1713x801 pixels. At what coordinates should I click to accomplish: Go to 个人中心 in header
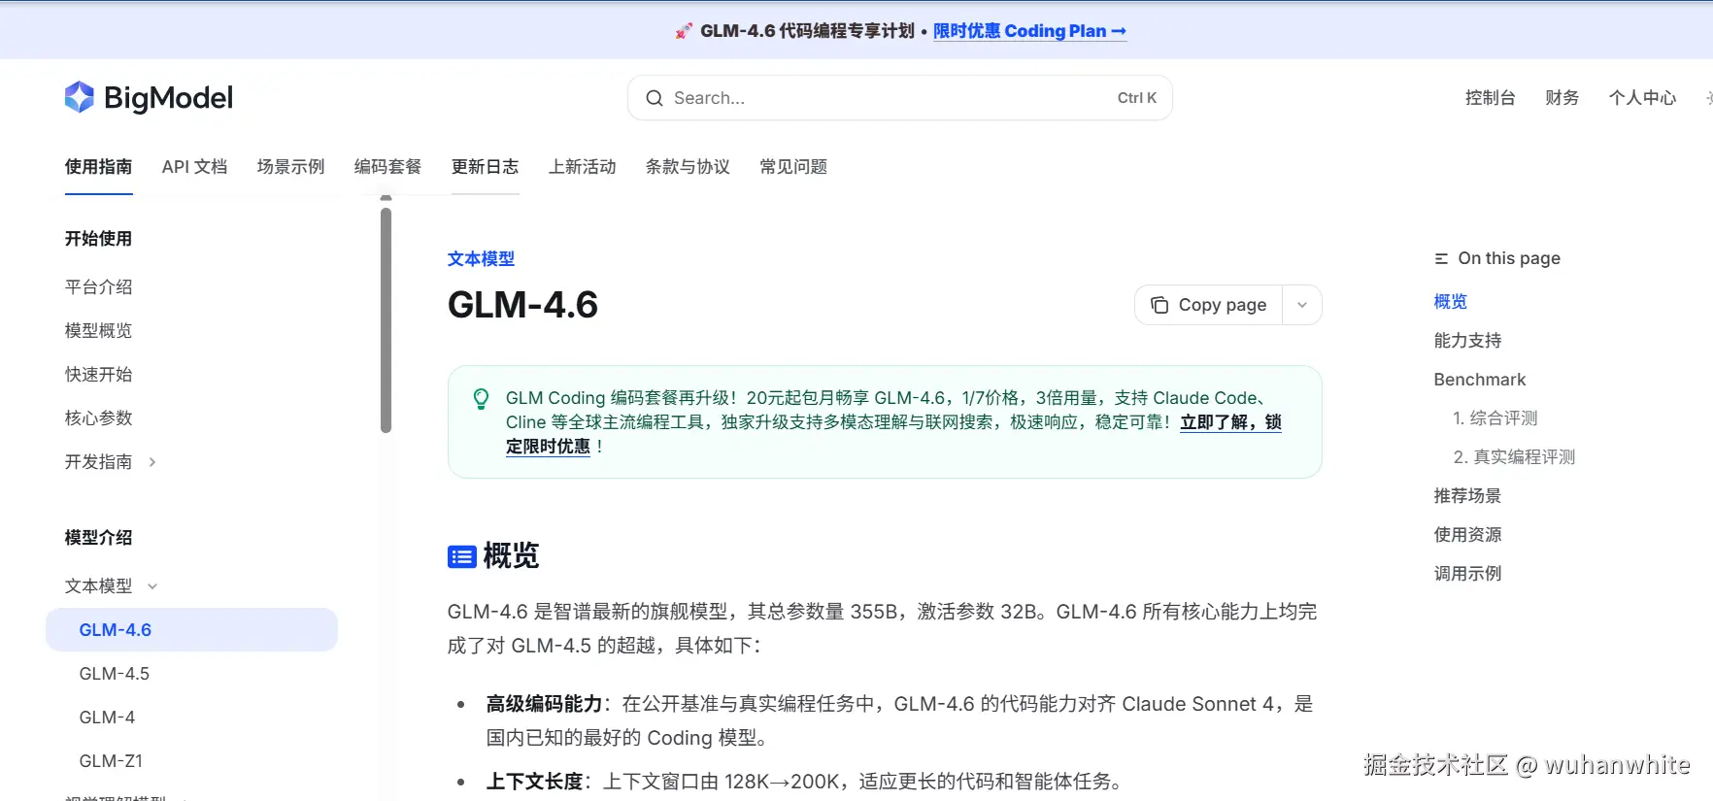(x=1643, y=98)
